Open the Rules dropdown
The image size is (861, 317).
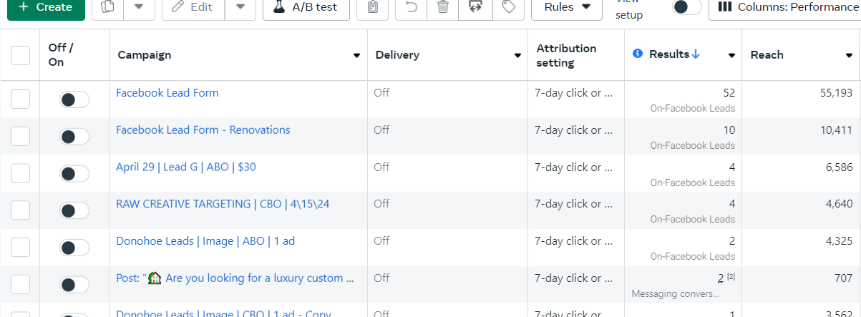click(567, 7)
